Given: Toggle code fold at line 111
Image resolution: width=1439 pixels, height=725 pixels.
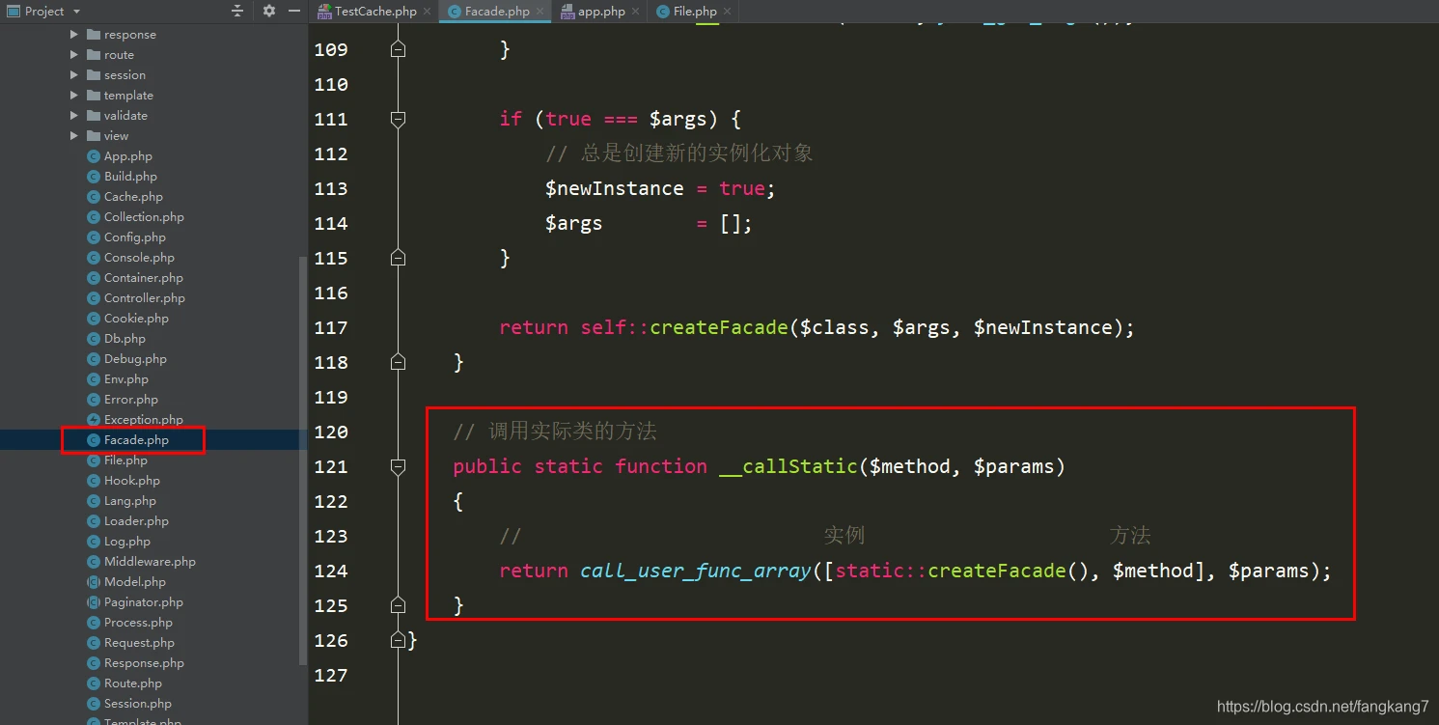Looking at the screenshot, I should [398, 119].
